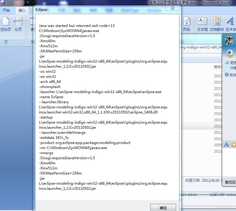Click the '-exitdata 367c_5c' line
This screenshot has height=211, width=236.
point(54,138)
